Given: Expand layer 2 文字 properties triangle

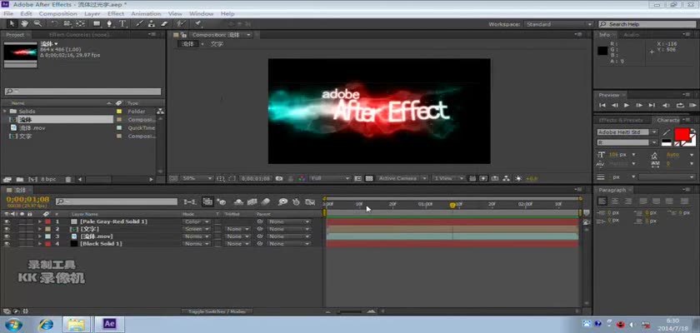Looking at the screenshot, I should (40, 229).
